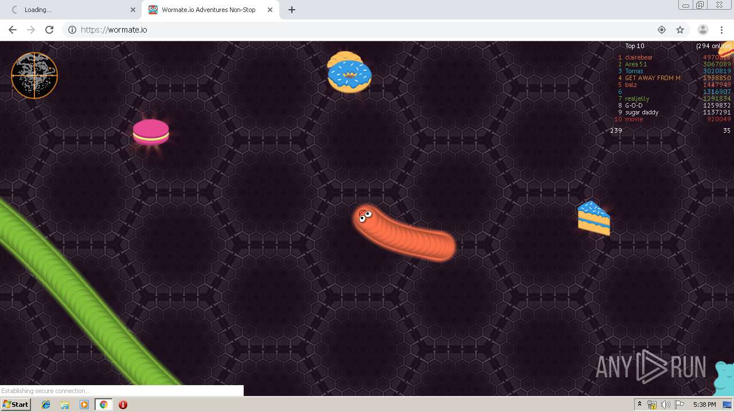Click the location access icon in address bar
Viewport: 734px width, 412px height.
(x=662, y=30)
